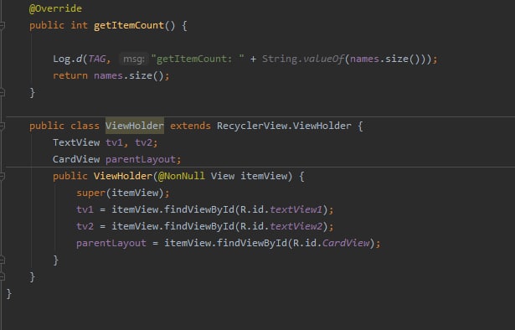Click the super call
Screen dimensions: 515x330
click(x=90, y=193)
